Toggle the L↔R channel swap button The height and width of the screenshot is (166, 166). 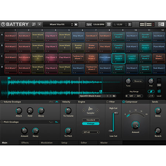coord(151,96)
